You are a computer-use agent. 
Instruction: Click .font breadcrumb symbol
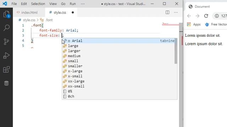click(49, 20)
